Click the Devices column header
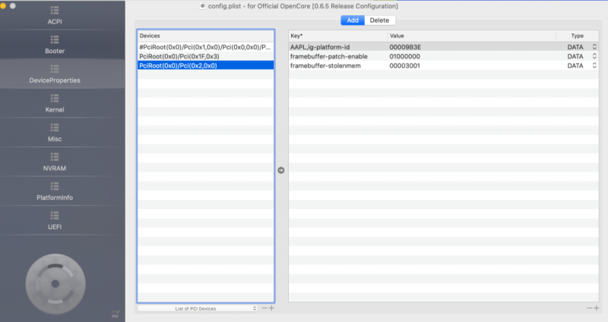The height and width of the screenshot is (322, 608). tap(205, 36)
